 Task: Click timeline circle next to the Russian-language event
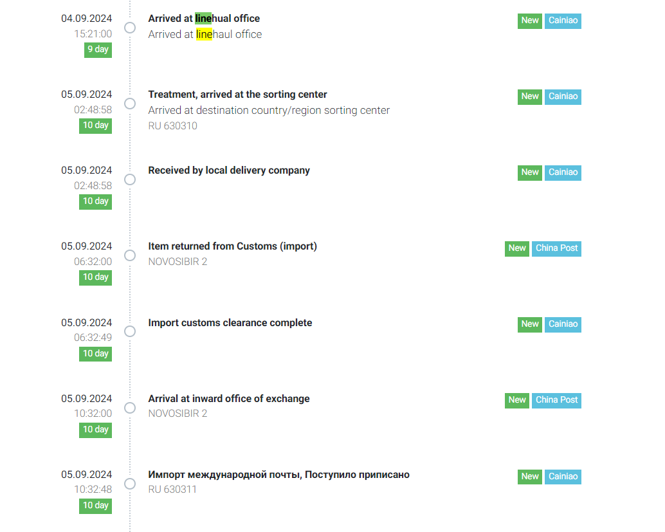[x=130, y=484]
